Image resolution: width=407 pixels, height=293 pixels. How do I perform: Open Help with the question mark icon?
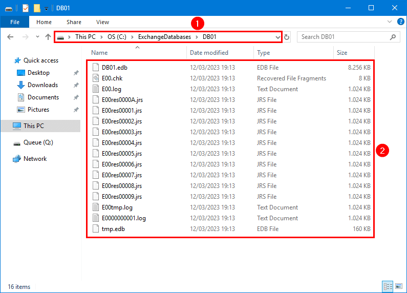400,22
